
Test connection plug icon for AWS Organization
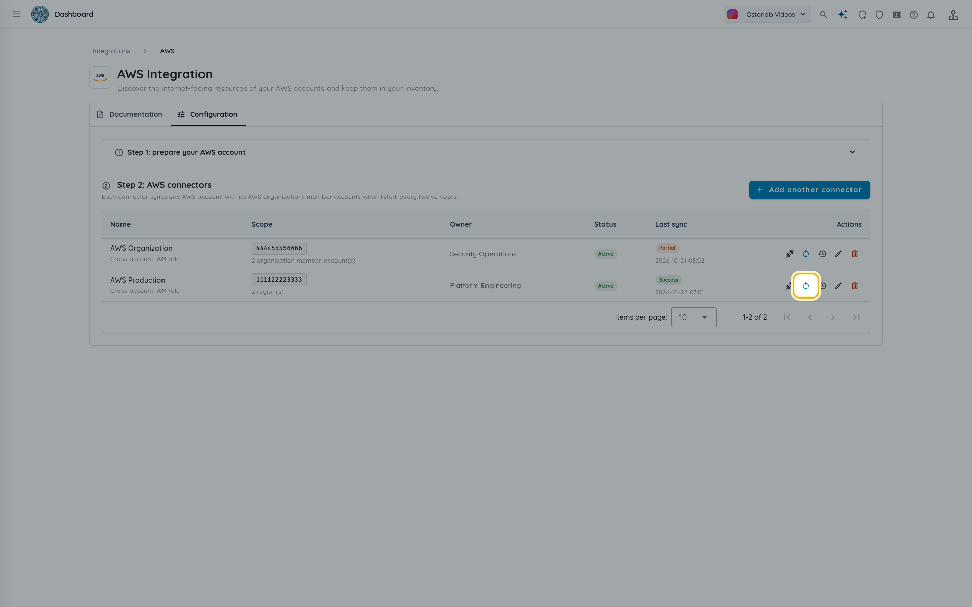point(790,254)
